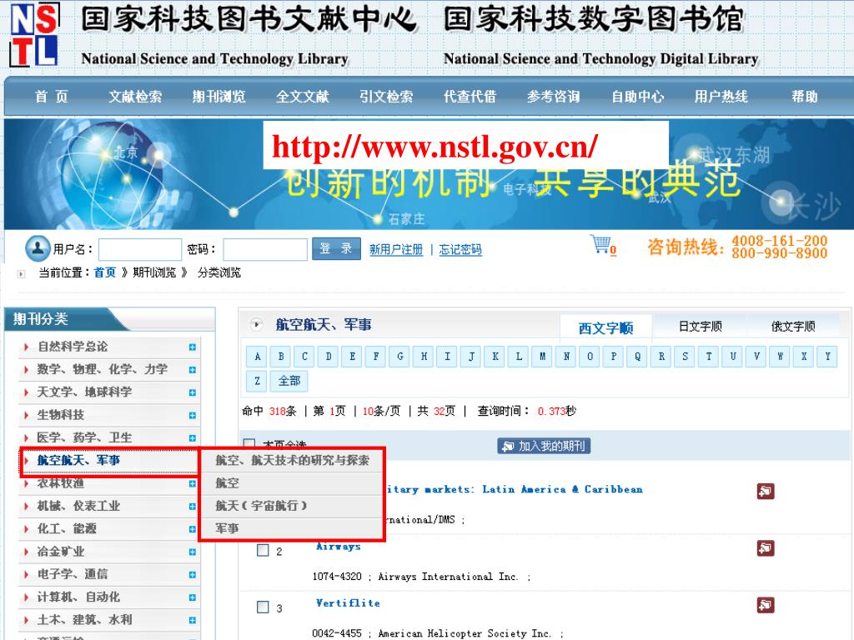This screenshot has width=854, height=640.
Task: Expand the 化工、能源 plus icon
Action: click(193, 529)
